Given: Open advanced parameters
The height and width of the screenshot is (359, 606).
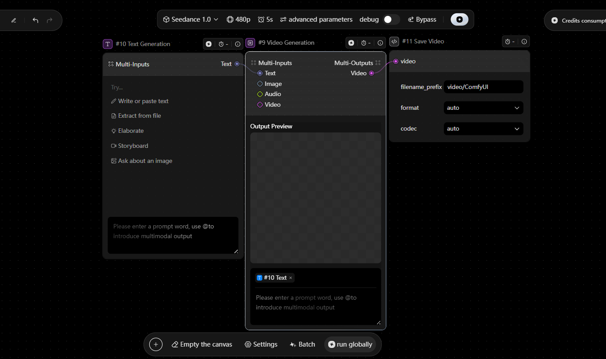Looking at the screenshot, I should (x=316, y=19).
